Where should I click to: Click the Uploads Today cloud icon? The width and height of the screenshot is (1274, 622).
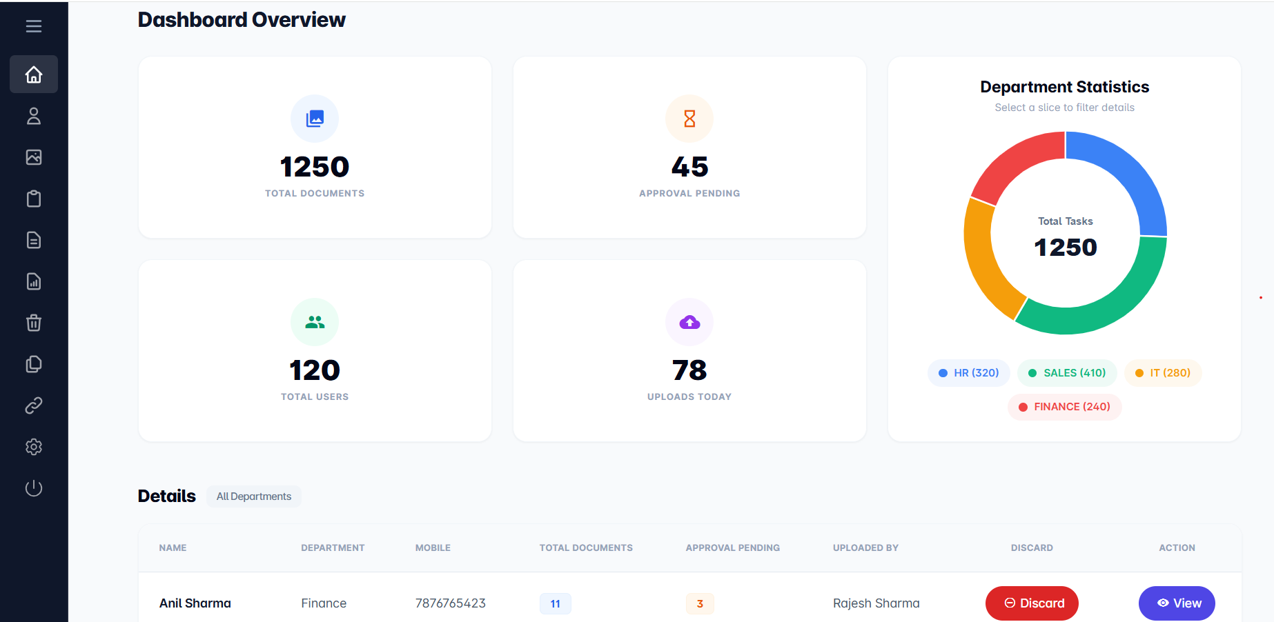pyautogui.click(x=689, y=322)
